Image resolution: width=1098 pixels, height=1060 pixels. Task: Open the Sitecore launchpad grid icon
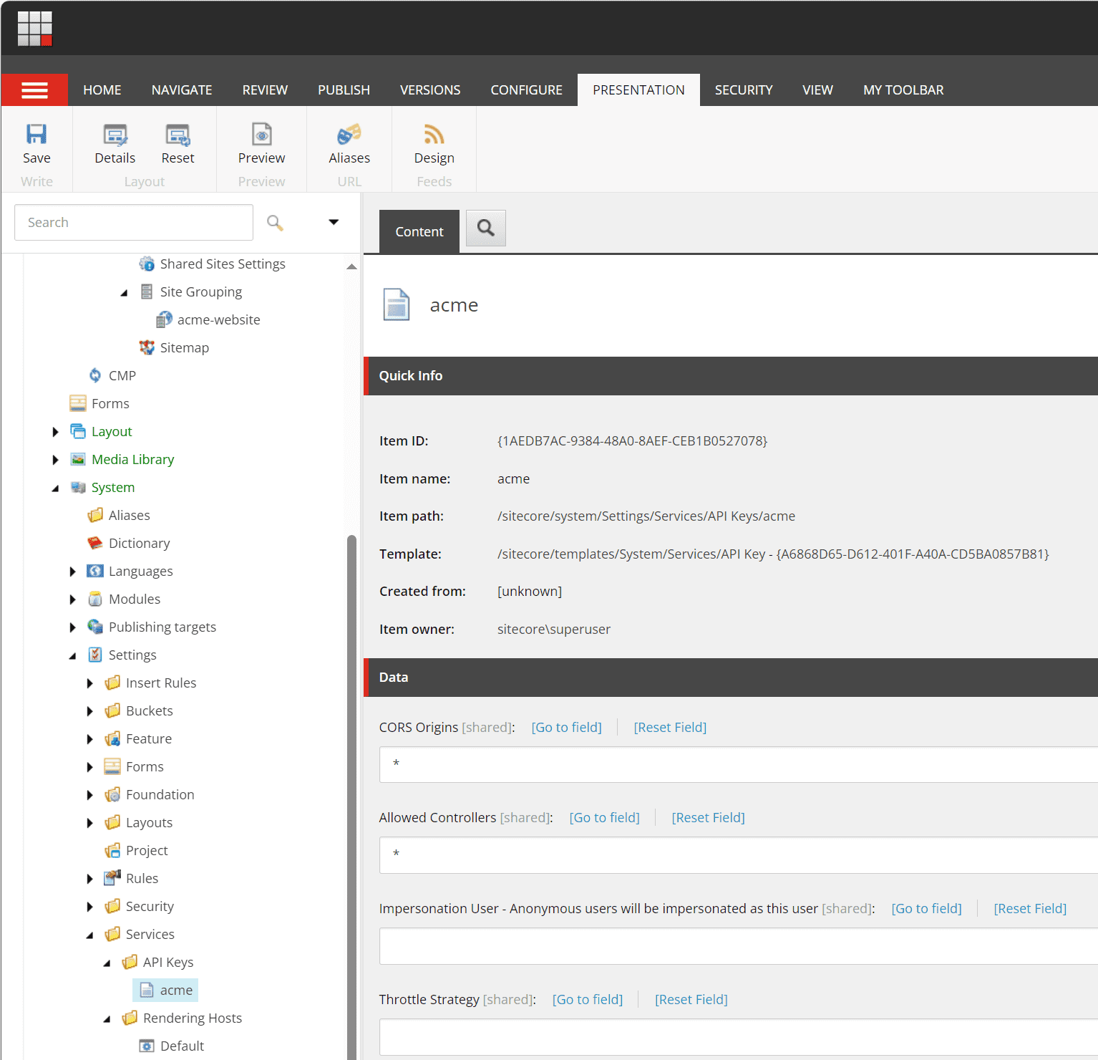[x=35, y=29]
